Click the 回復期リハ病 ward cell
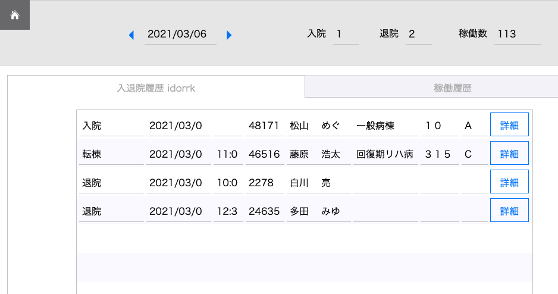Image resolution: width=558 pixels, height=294 pixels. tap(385, 154)
